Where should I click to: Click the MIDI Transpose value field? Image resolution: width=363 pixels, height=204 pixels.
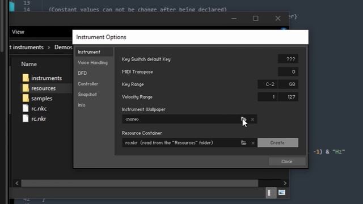coord(288,72)
